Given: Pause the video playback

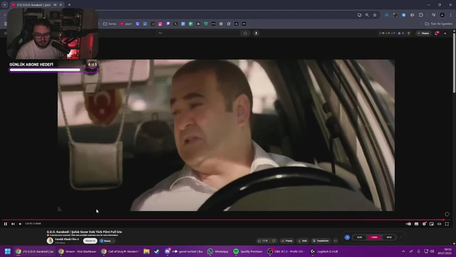Looking at the screenshot, I should 5,224.
